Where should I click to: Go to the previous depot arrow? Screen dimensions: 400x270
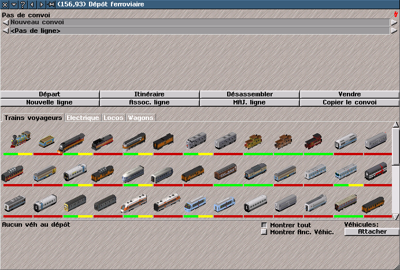point(32,4)
